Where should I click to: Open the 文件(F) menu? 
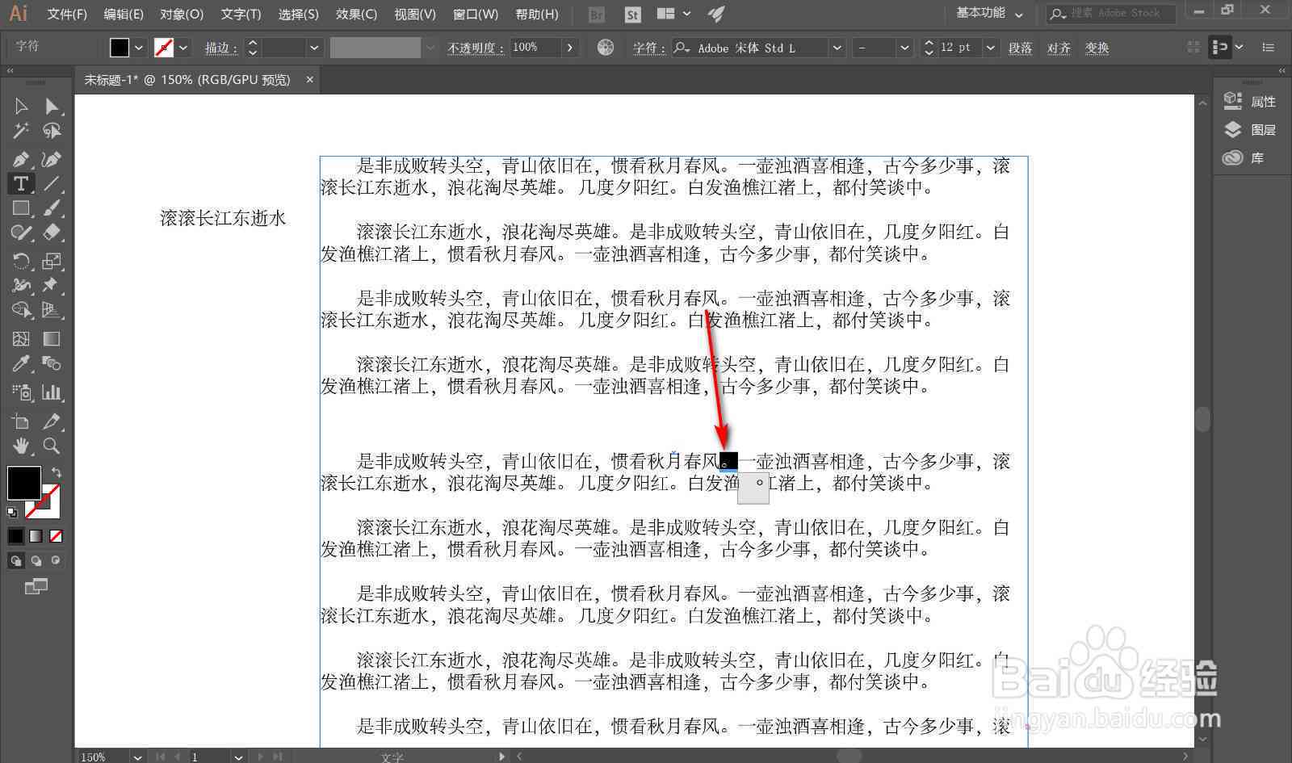pyautogui.click(x=67, y=14)
